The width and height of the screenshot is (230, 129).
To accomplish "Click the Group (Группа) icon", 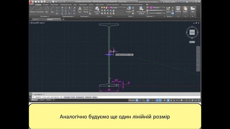I will (x=168, y=10).
